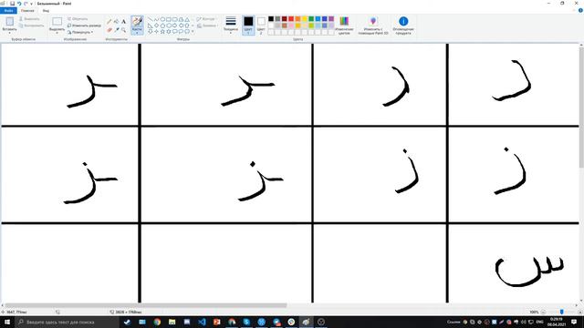
Task: Switch to the Home (Главная) tab
Action: point(27,11)
